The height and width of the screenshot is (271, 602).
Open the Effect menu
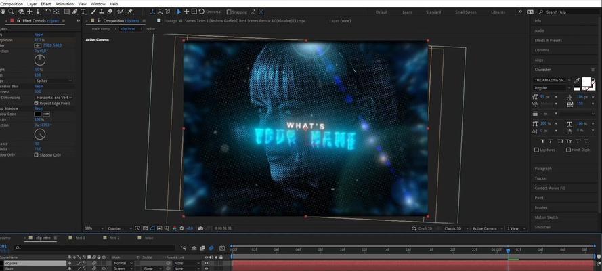[x=46, y=4]
